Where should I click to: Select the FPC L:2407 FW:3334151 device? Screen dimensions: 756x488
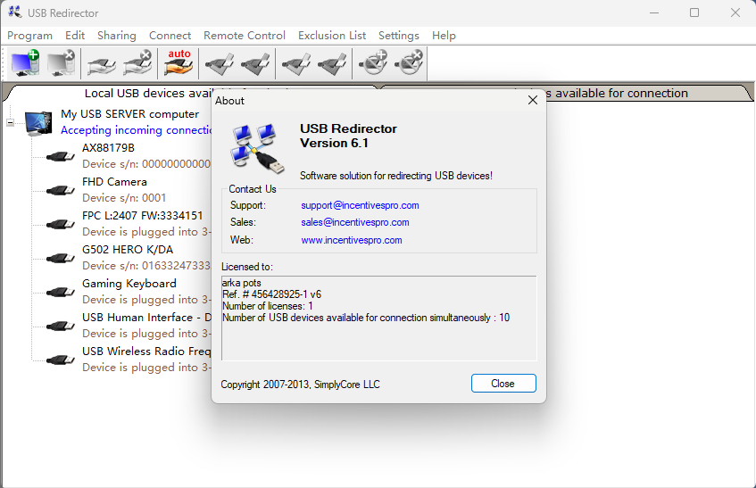[143, 215]
